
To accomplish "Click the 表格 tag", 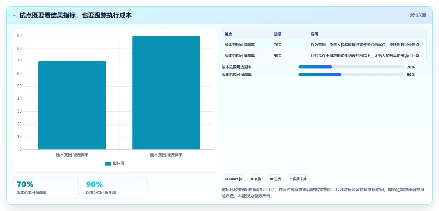I will tap(256, 179).
